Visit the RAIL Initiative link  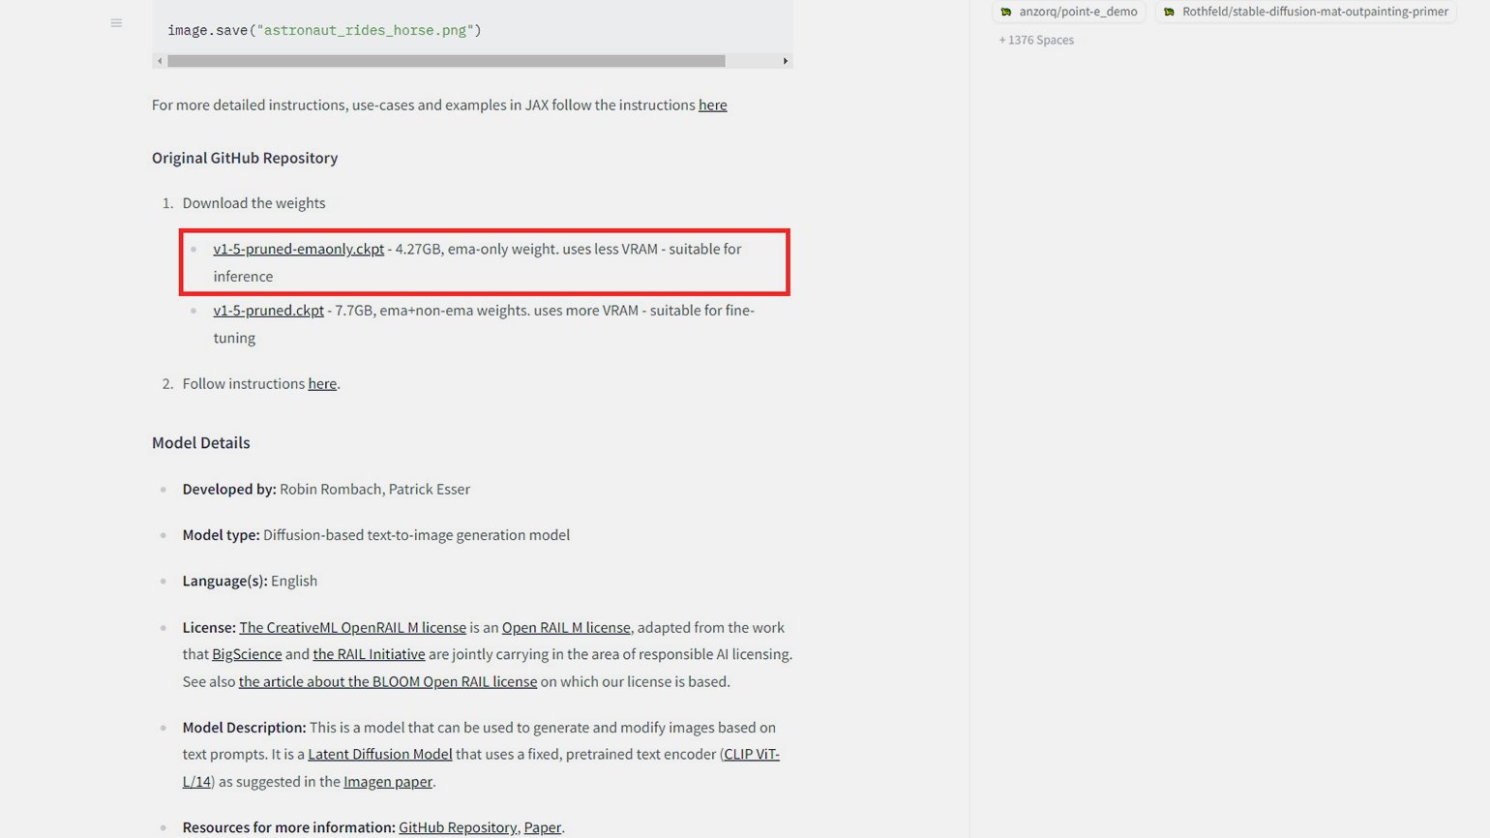tap(369, 655)
